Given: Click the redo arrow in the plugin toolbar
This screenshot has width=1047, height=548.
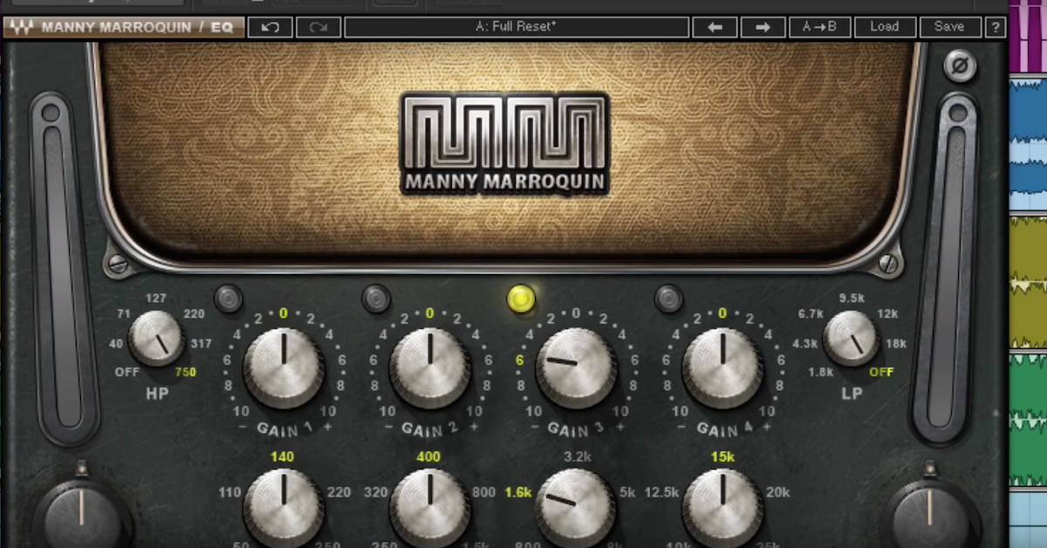Looking at the screenshot, I should [318, 27].
